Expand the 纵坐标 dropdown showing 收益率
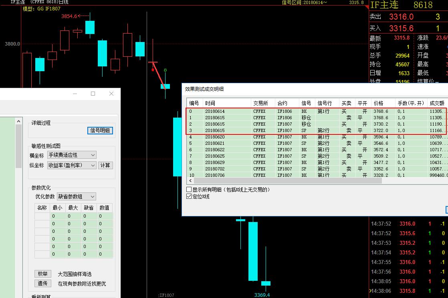 72,165
